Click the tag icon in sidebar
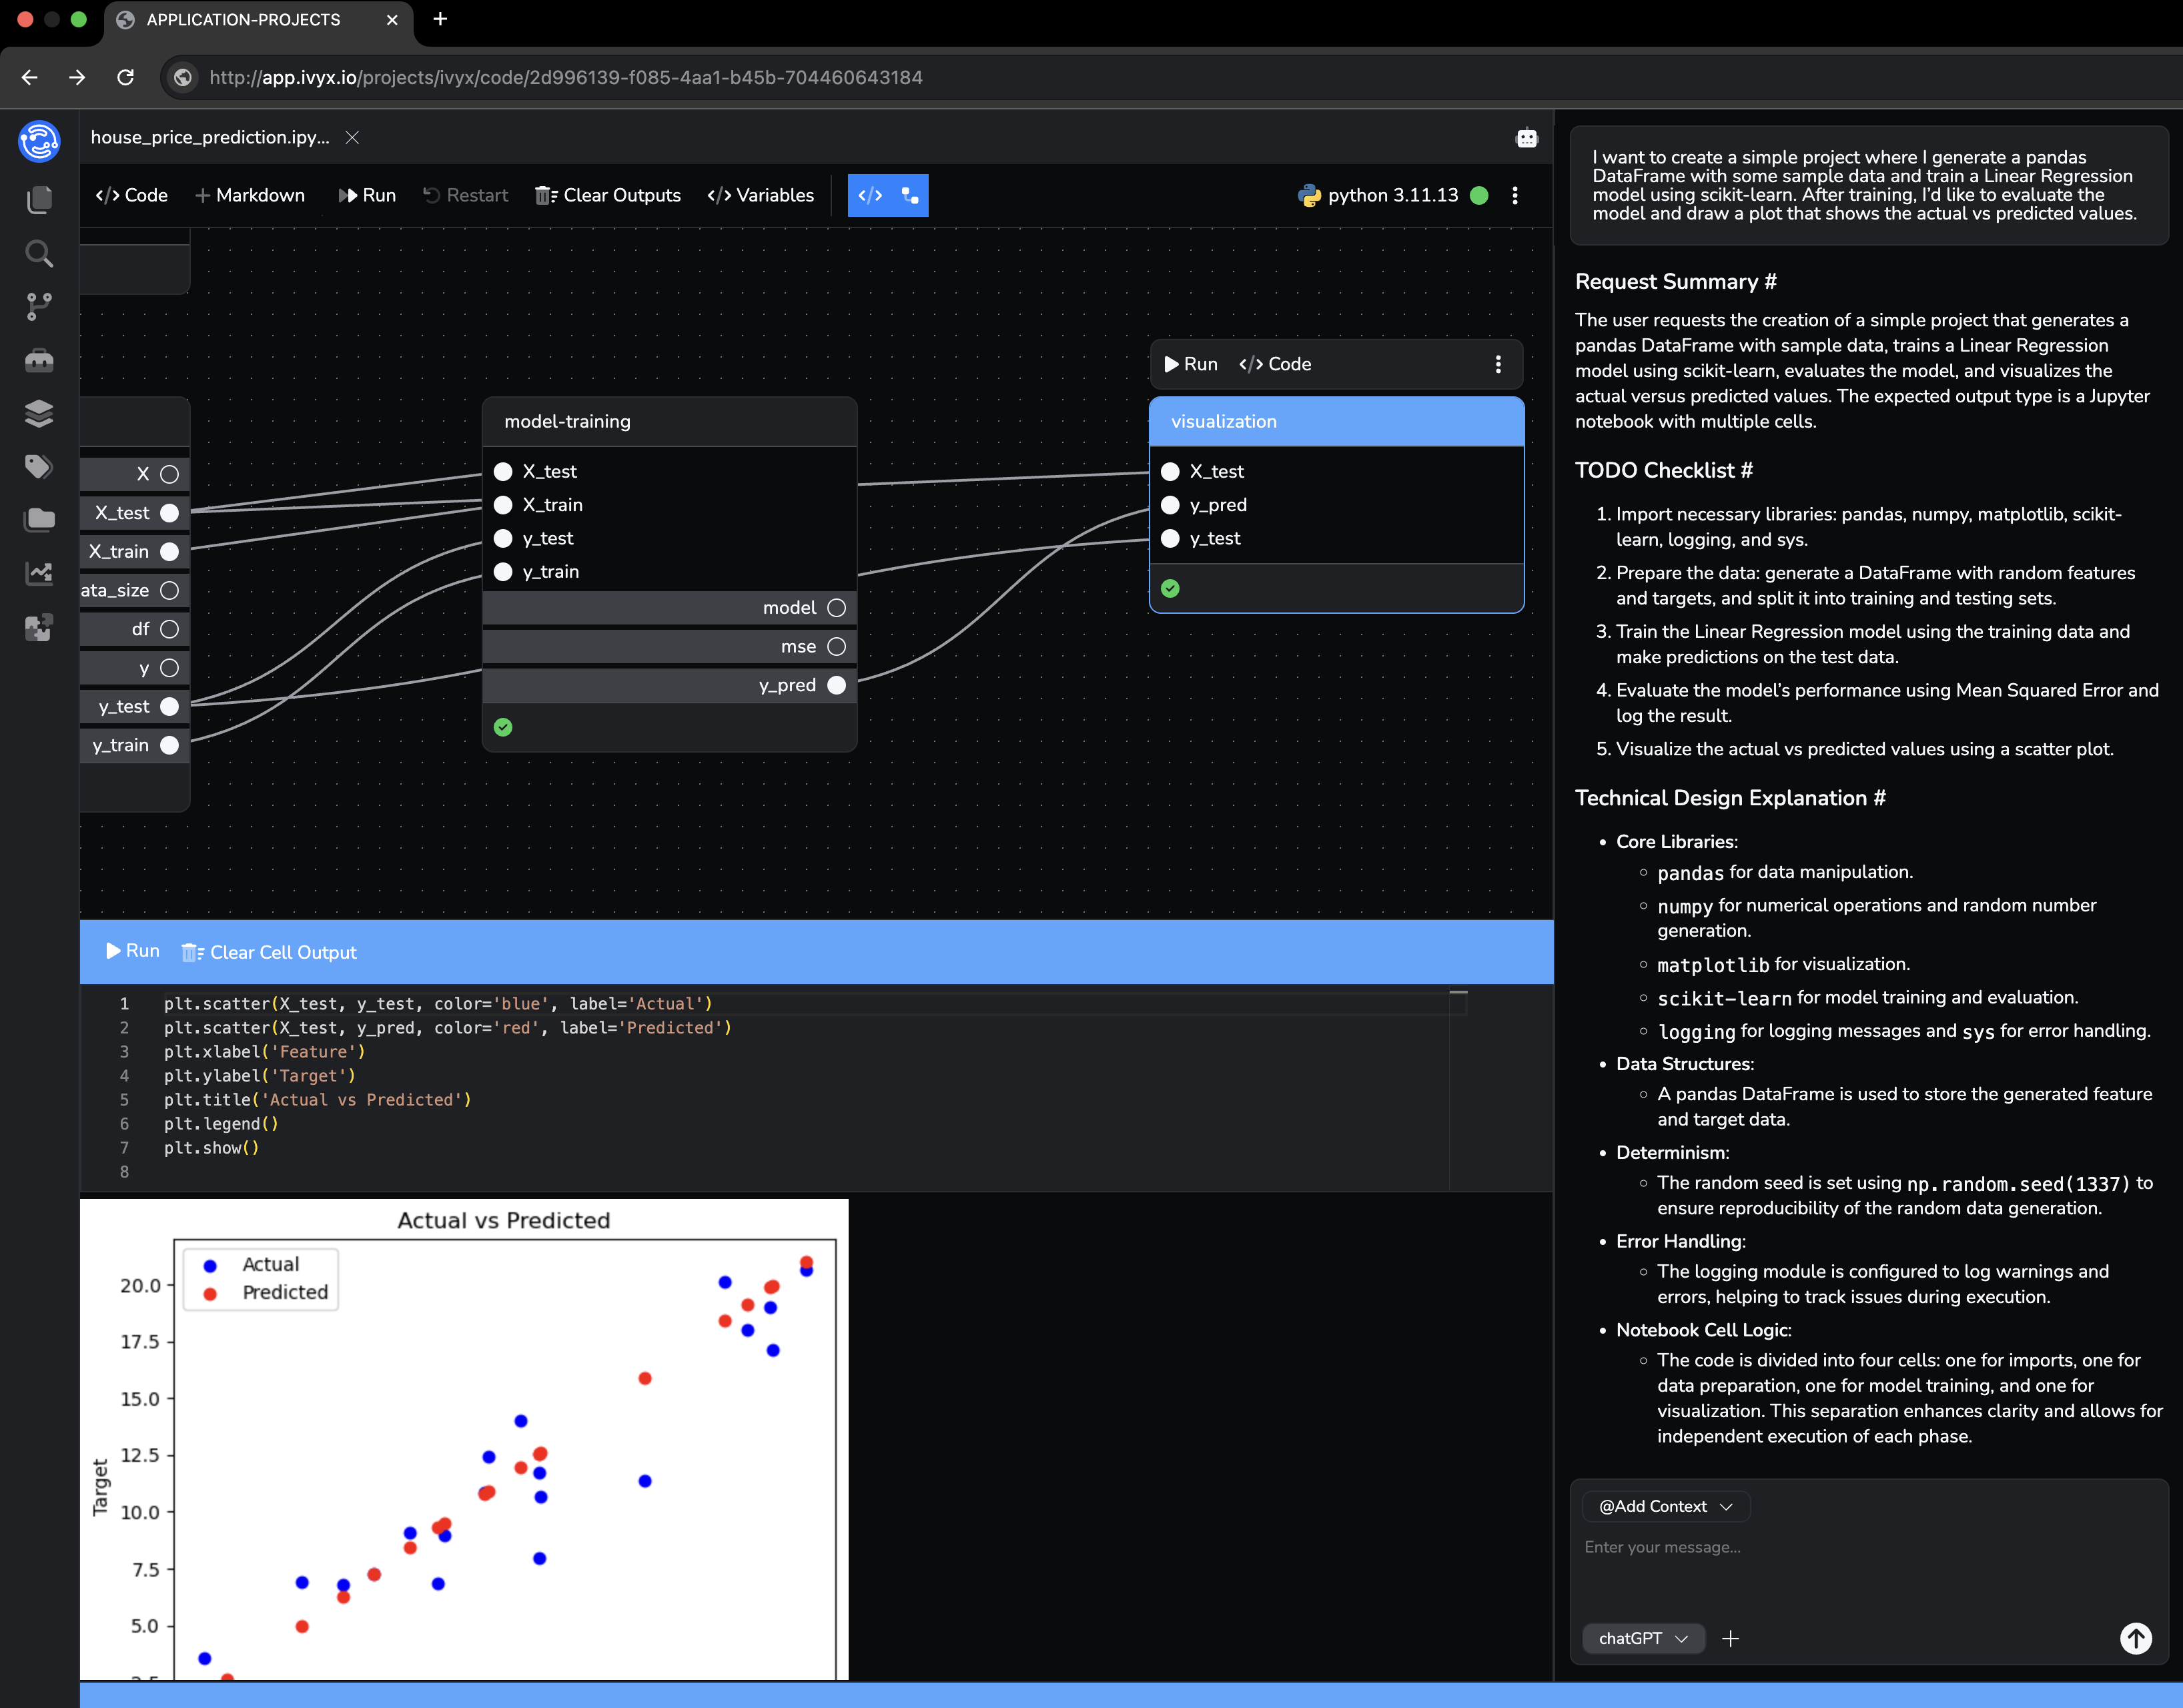Screen dimensions: 2183x1708 (x=39, y=466)
